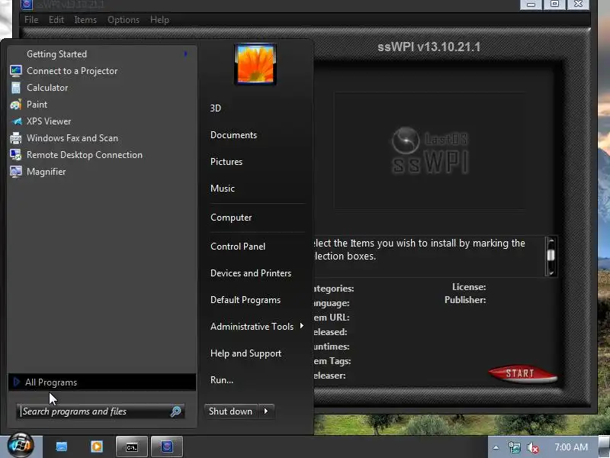Open Explorer folder taskbar icon

[62, 447]
